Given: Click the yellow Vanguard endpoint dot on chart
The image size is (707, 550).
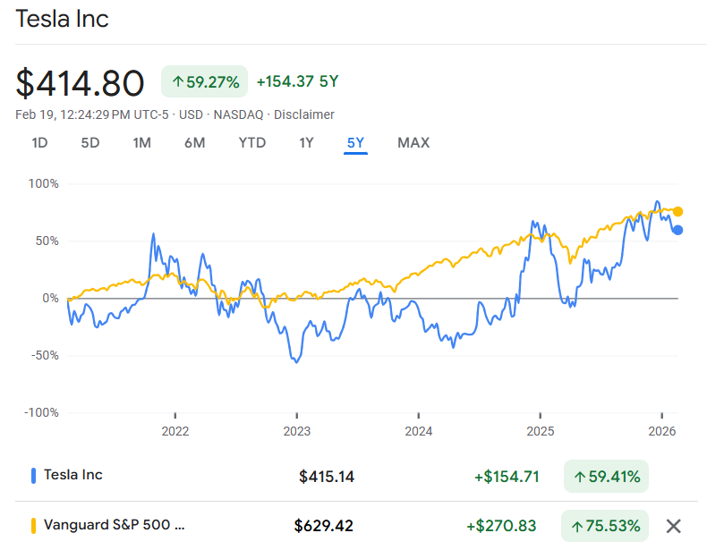Looking at the screenshot, I should tap(677, 211).
